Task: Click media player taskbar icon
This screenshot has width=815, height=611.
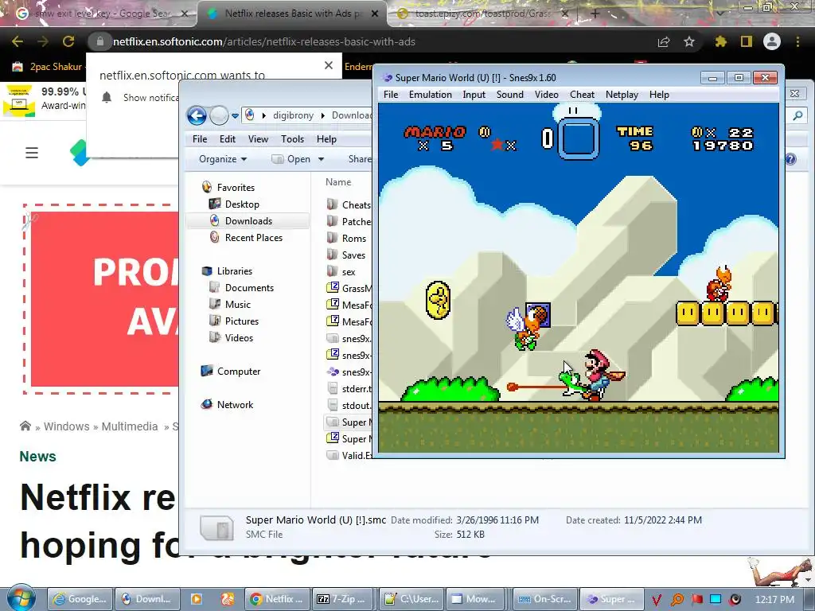Action: (197, 599)
